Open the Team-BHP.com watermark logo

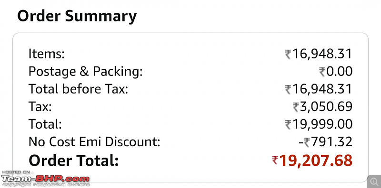click(45, 179)
